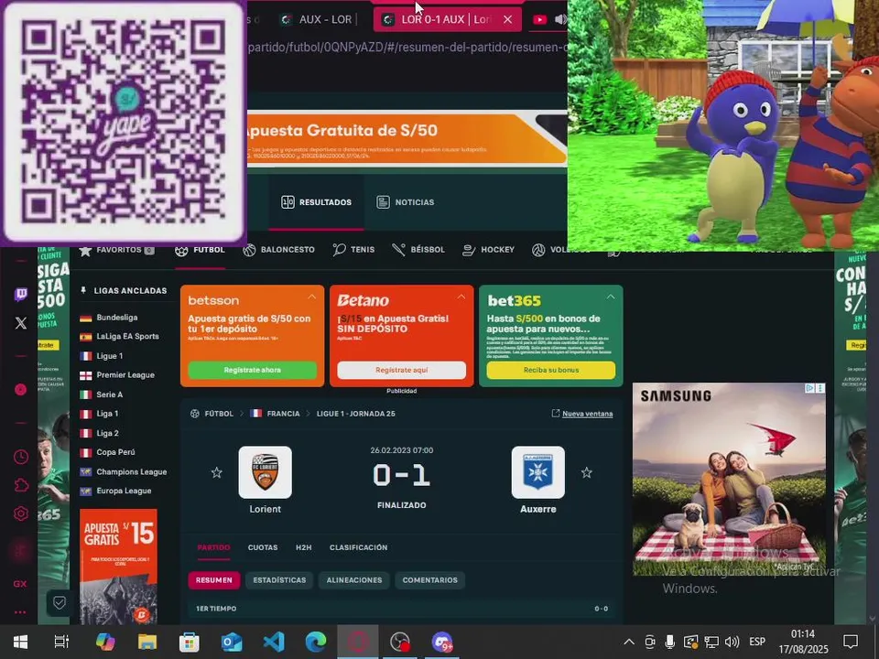
Task: Select the Tenis sport tab
Action: [353, 250]
